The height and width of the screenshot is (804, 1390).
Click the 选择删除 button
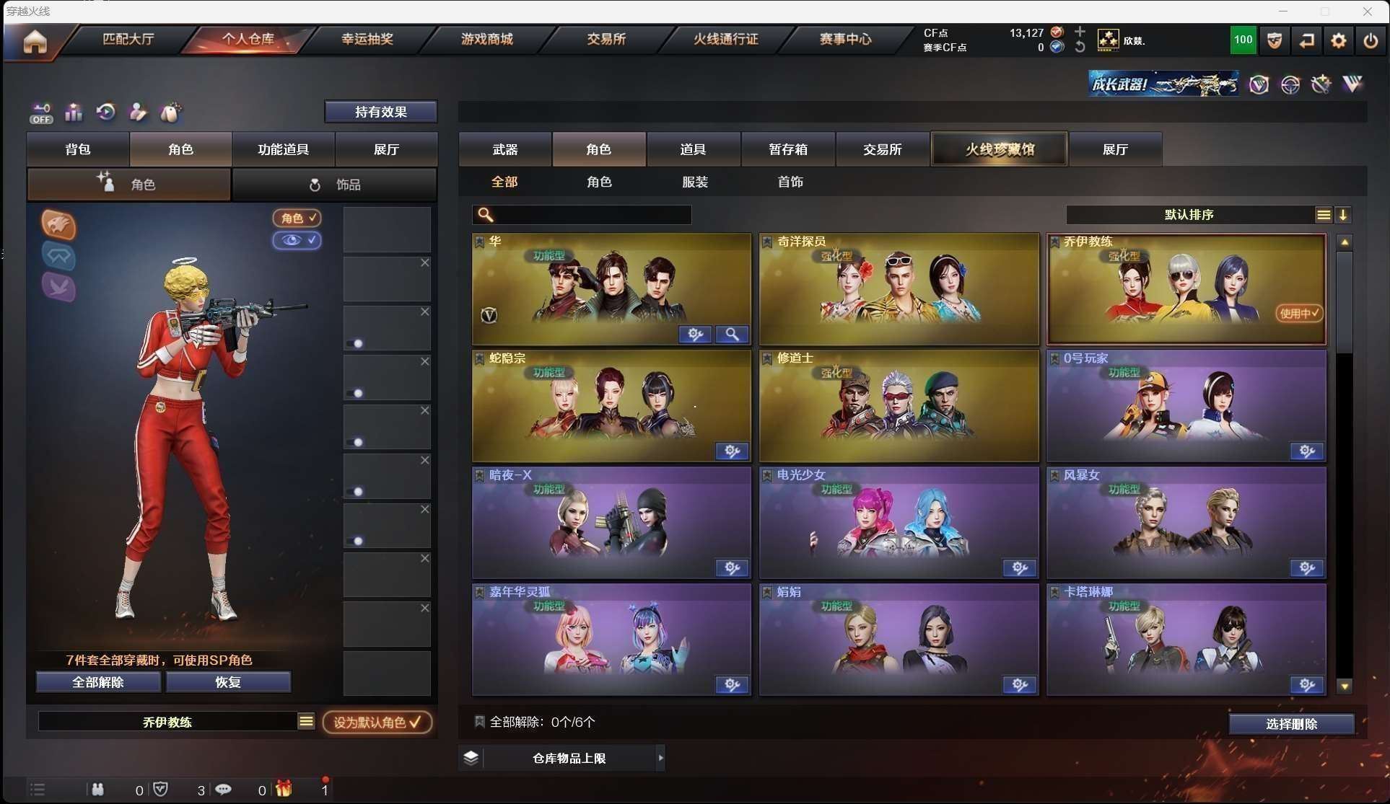point(1290,724)
